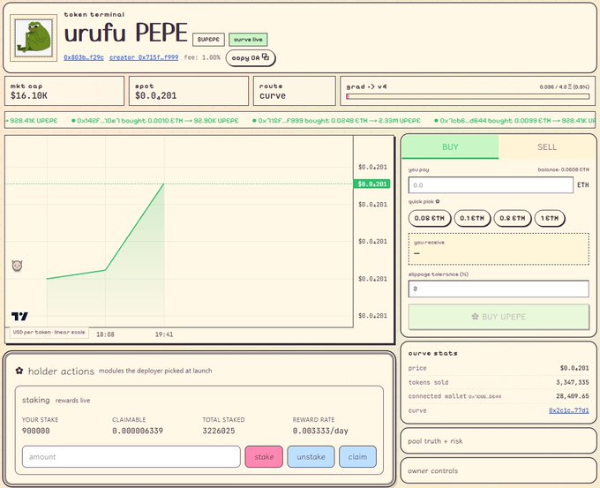
Task: Pick the 0.5 ETH quick amount
Action: click(x=513, y=218)
